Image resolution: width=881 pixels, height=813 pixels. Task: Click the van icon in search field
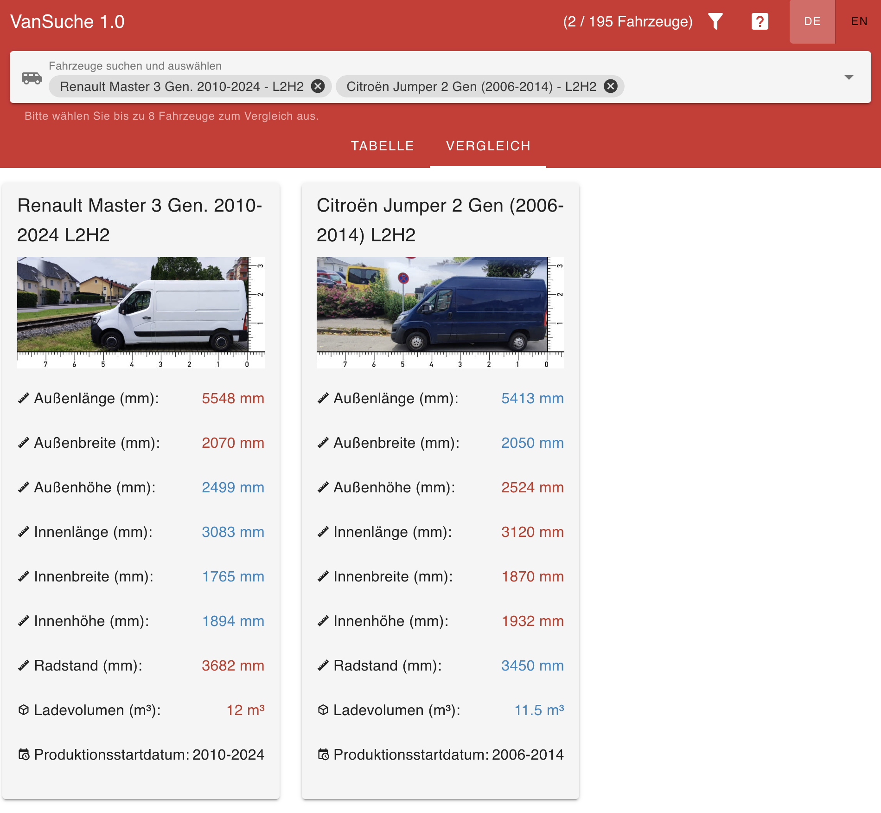coord(32,77)
